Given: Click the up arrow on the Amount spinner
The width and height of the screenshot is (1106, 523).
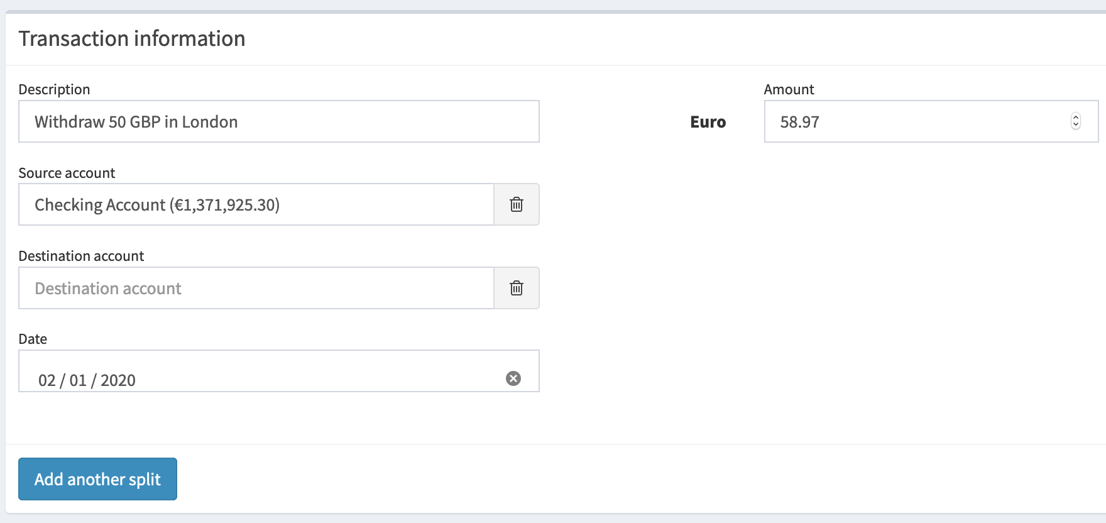Looking at the screenshot, I should [1076, 118].
